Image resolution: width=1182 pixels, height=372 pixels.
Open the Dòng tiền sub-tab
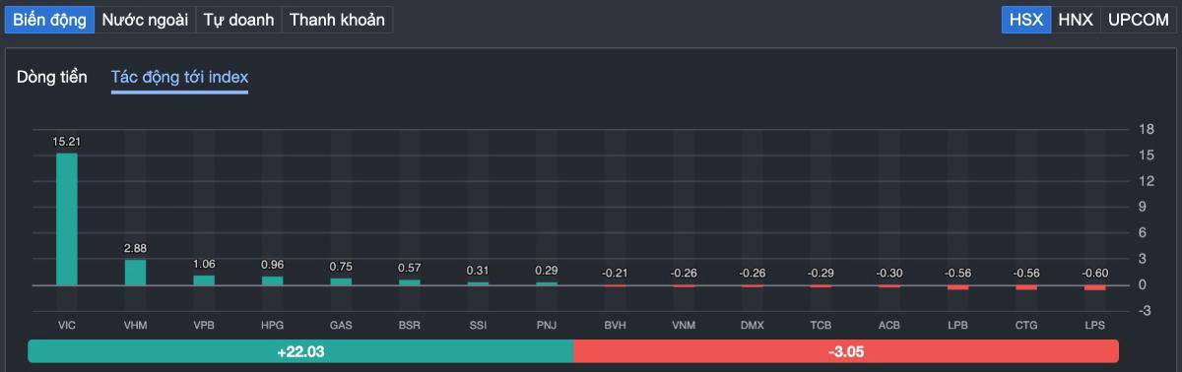coord(52,77)
